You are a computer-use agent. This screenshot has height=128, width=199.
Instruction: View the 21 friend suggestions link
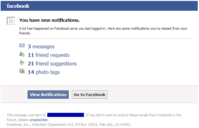(52, 64)
